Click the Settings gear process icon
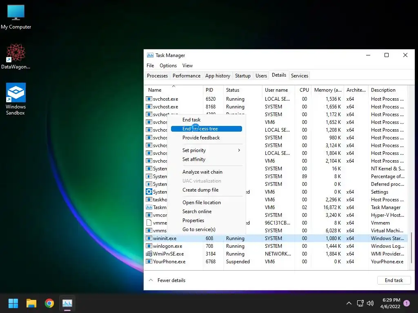Screen dimensions: 418x313 149,192
